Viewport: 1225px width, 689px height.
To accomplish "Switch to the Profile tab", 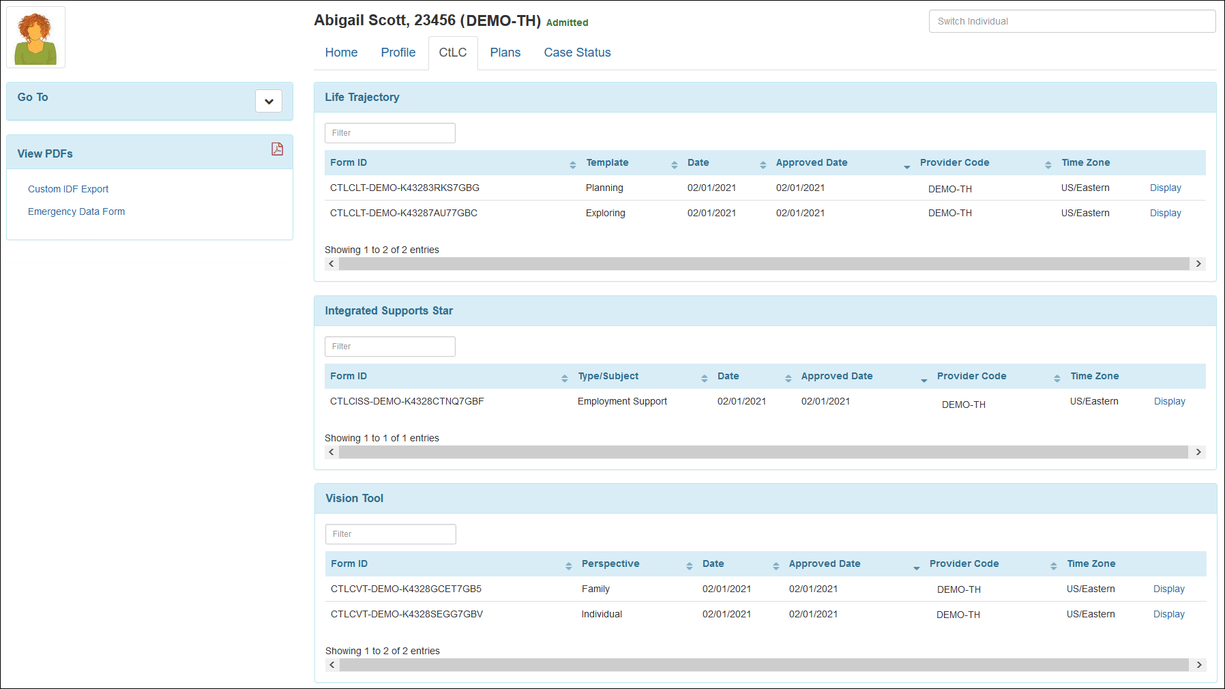I will point(398,53).
